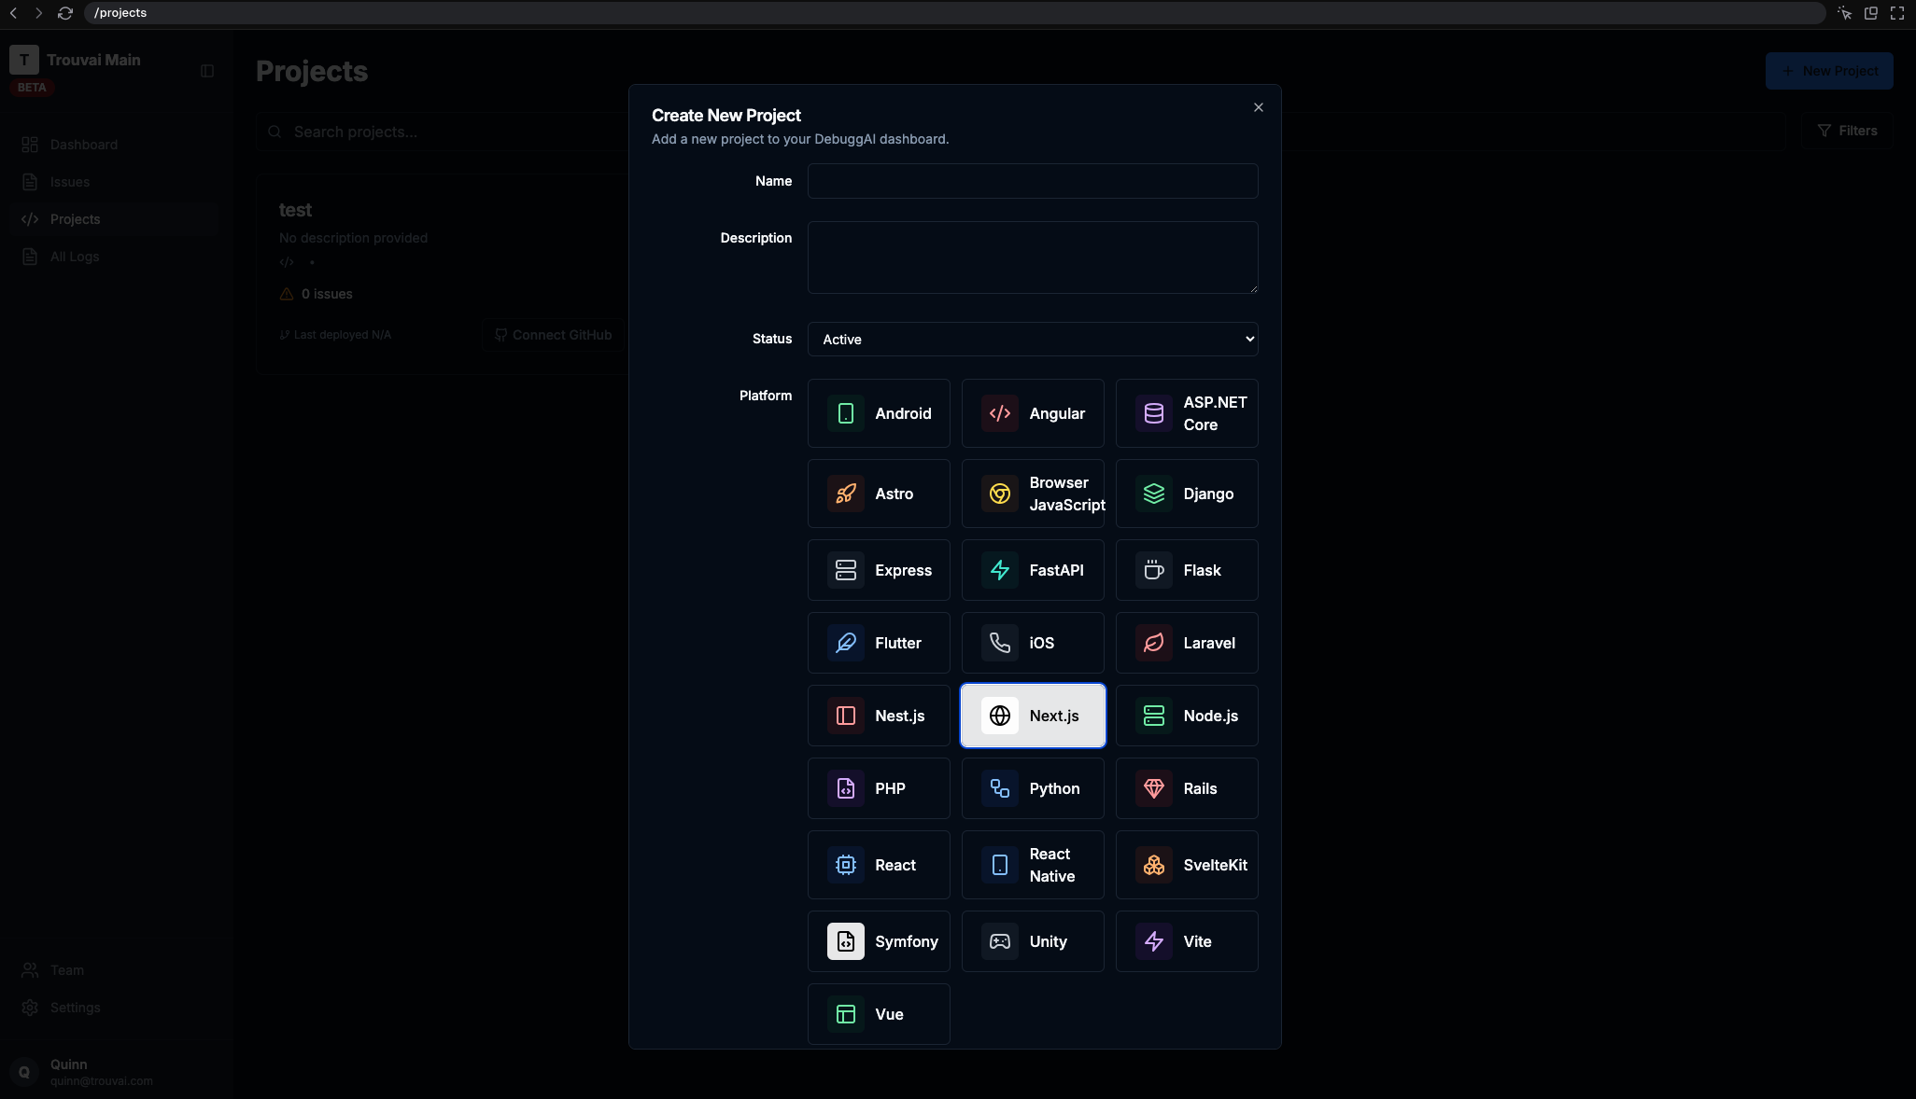This screenshot has height=1099, width=1916.
Task: Select the Symfony file icon
Action: [845, 941]
